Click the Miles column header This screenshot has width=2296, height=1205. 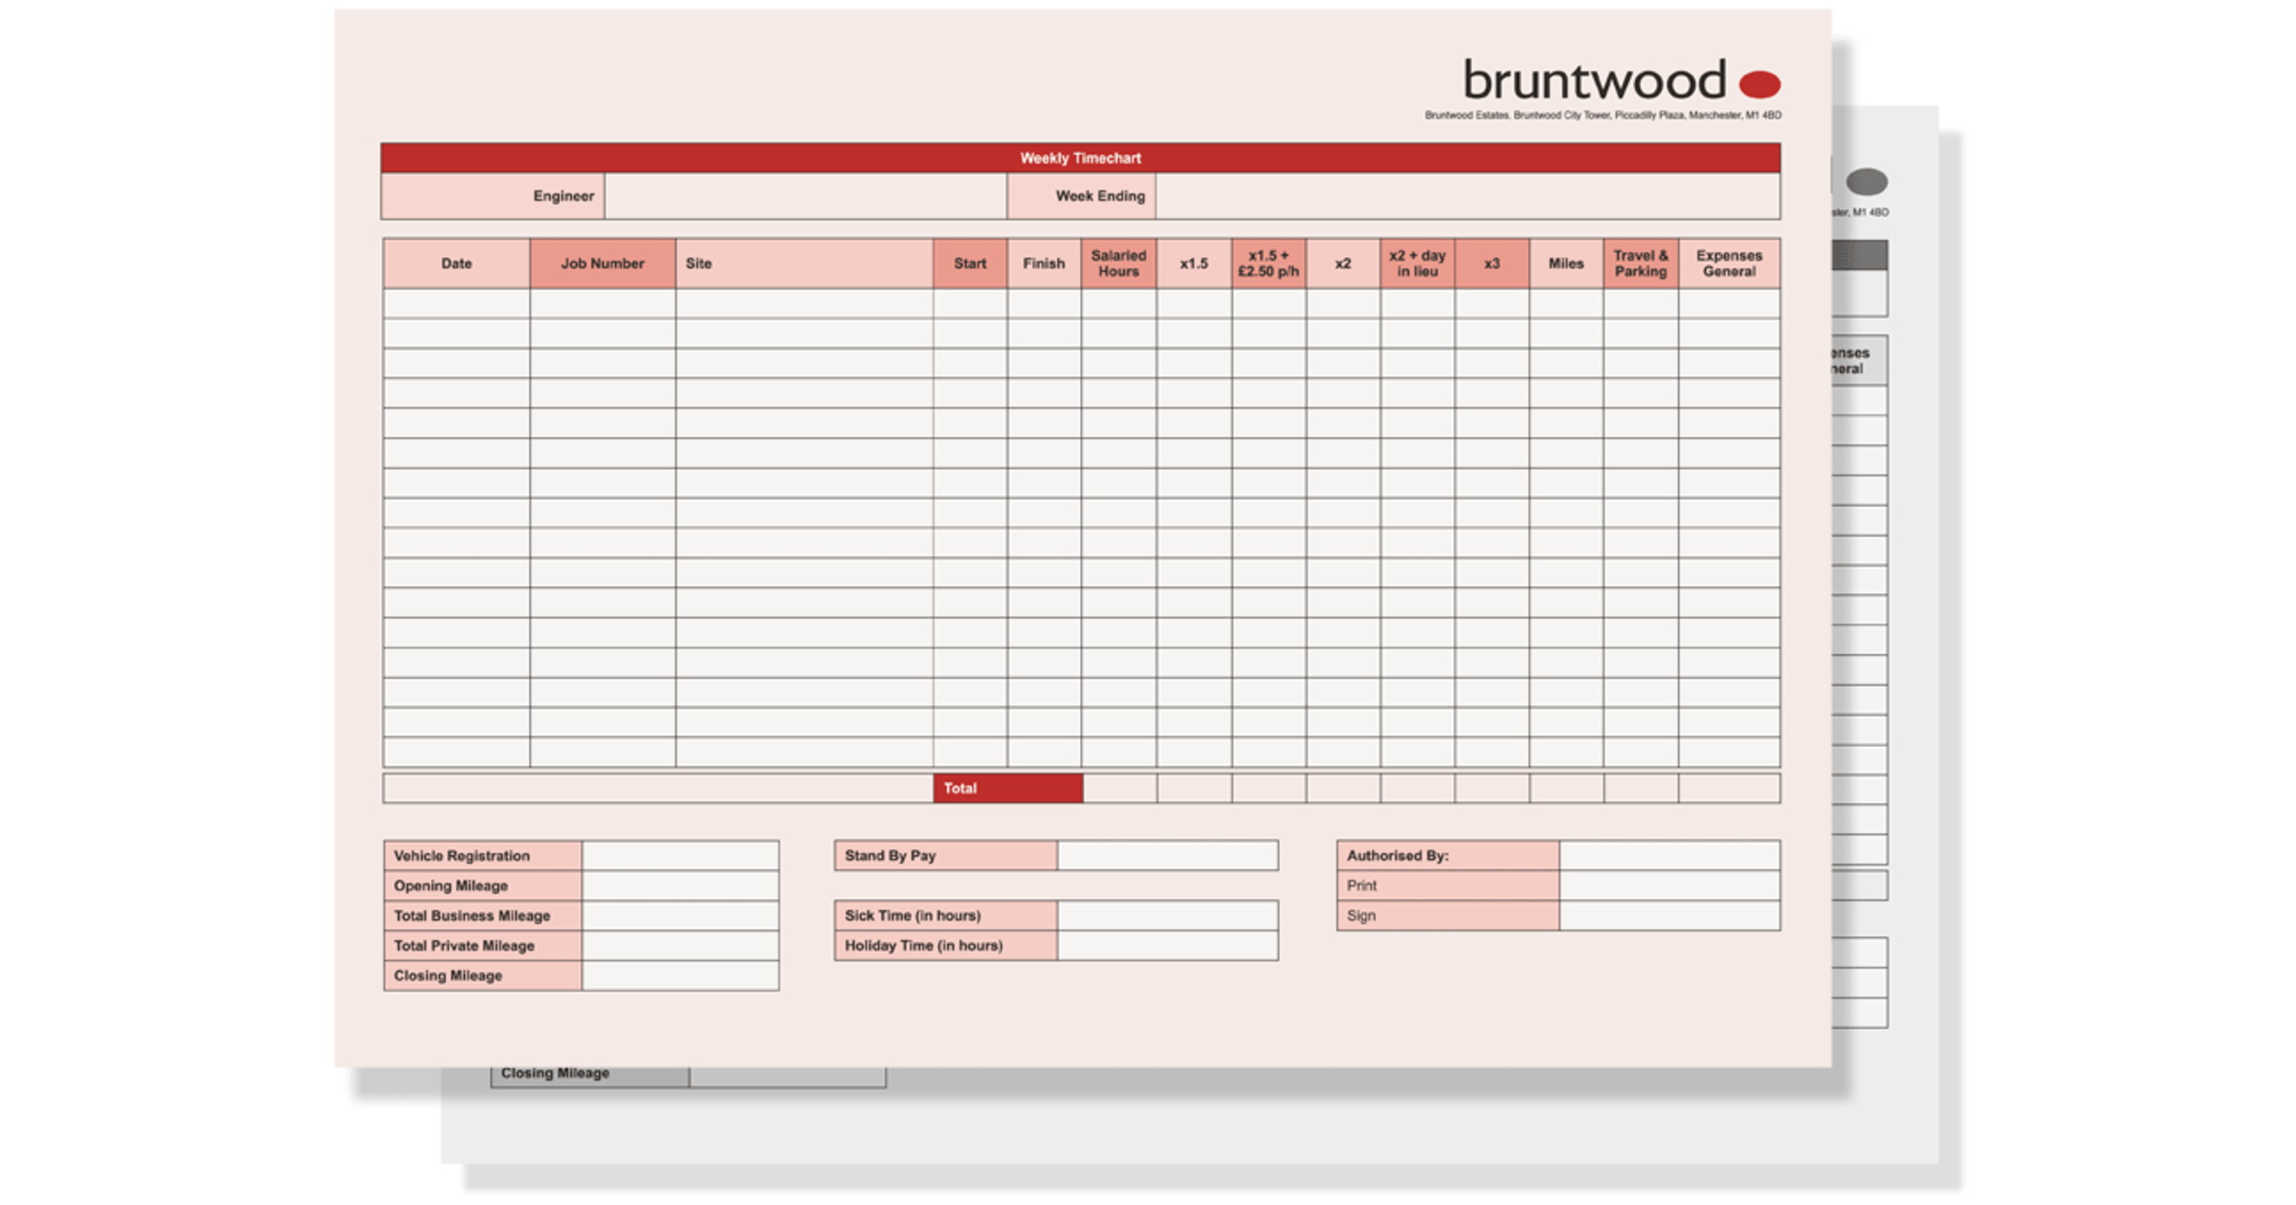coord(1566,263)
